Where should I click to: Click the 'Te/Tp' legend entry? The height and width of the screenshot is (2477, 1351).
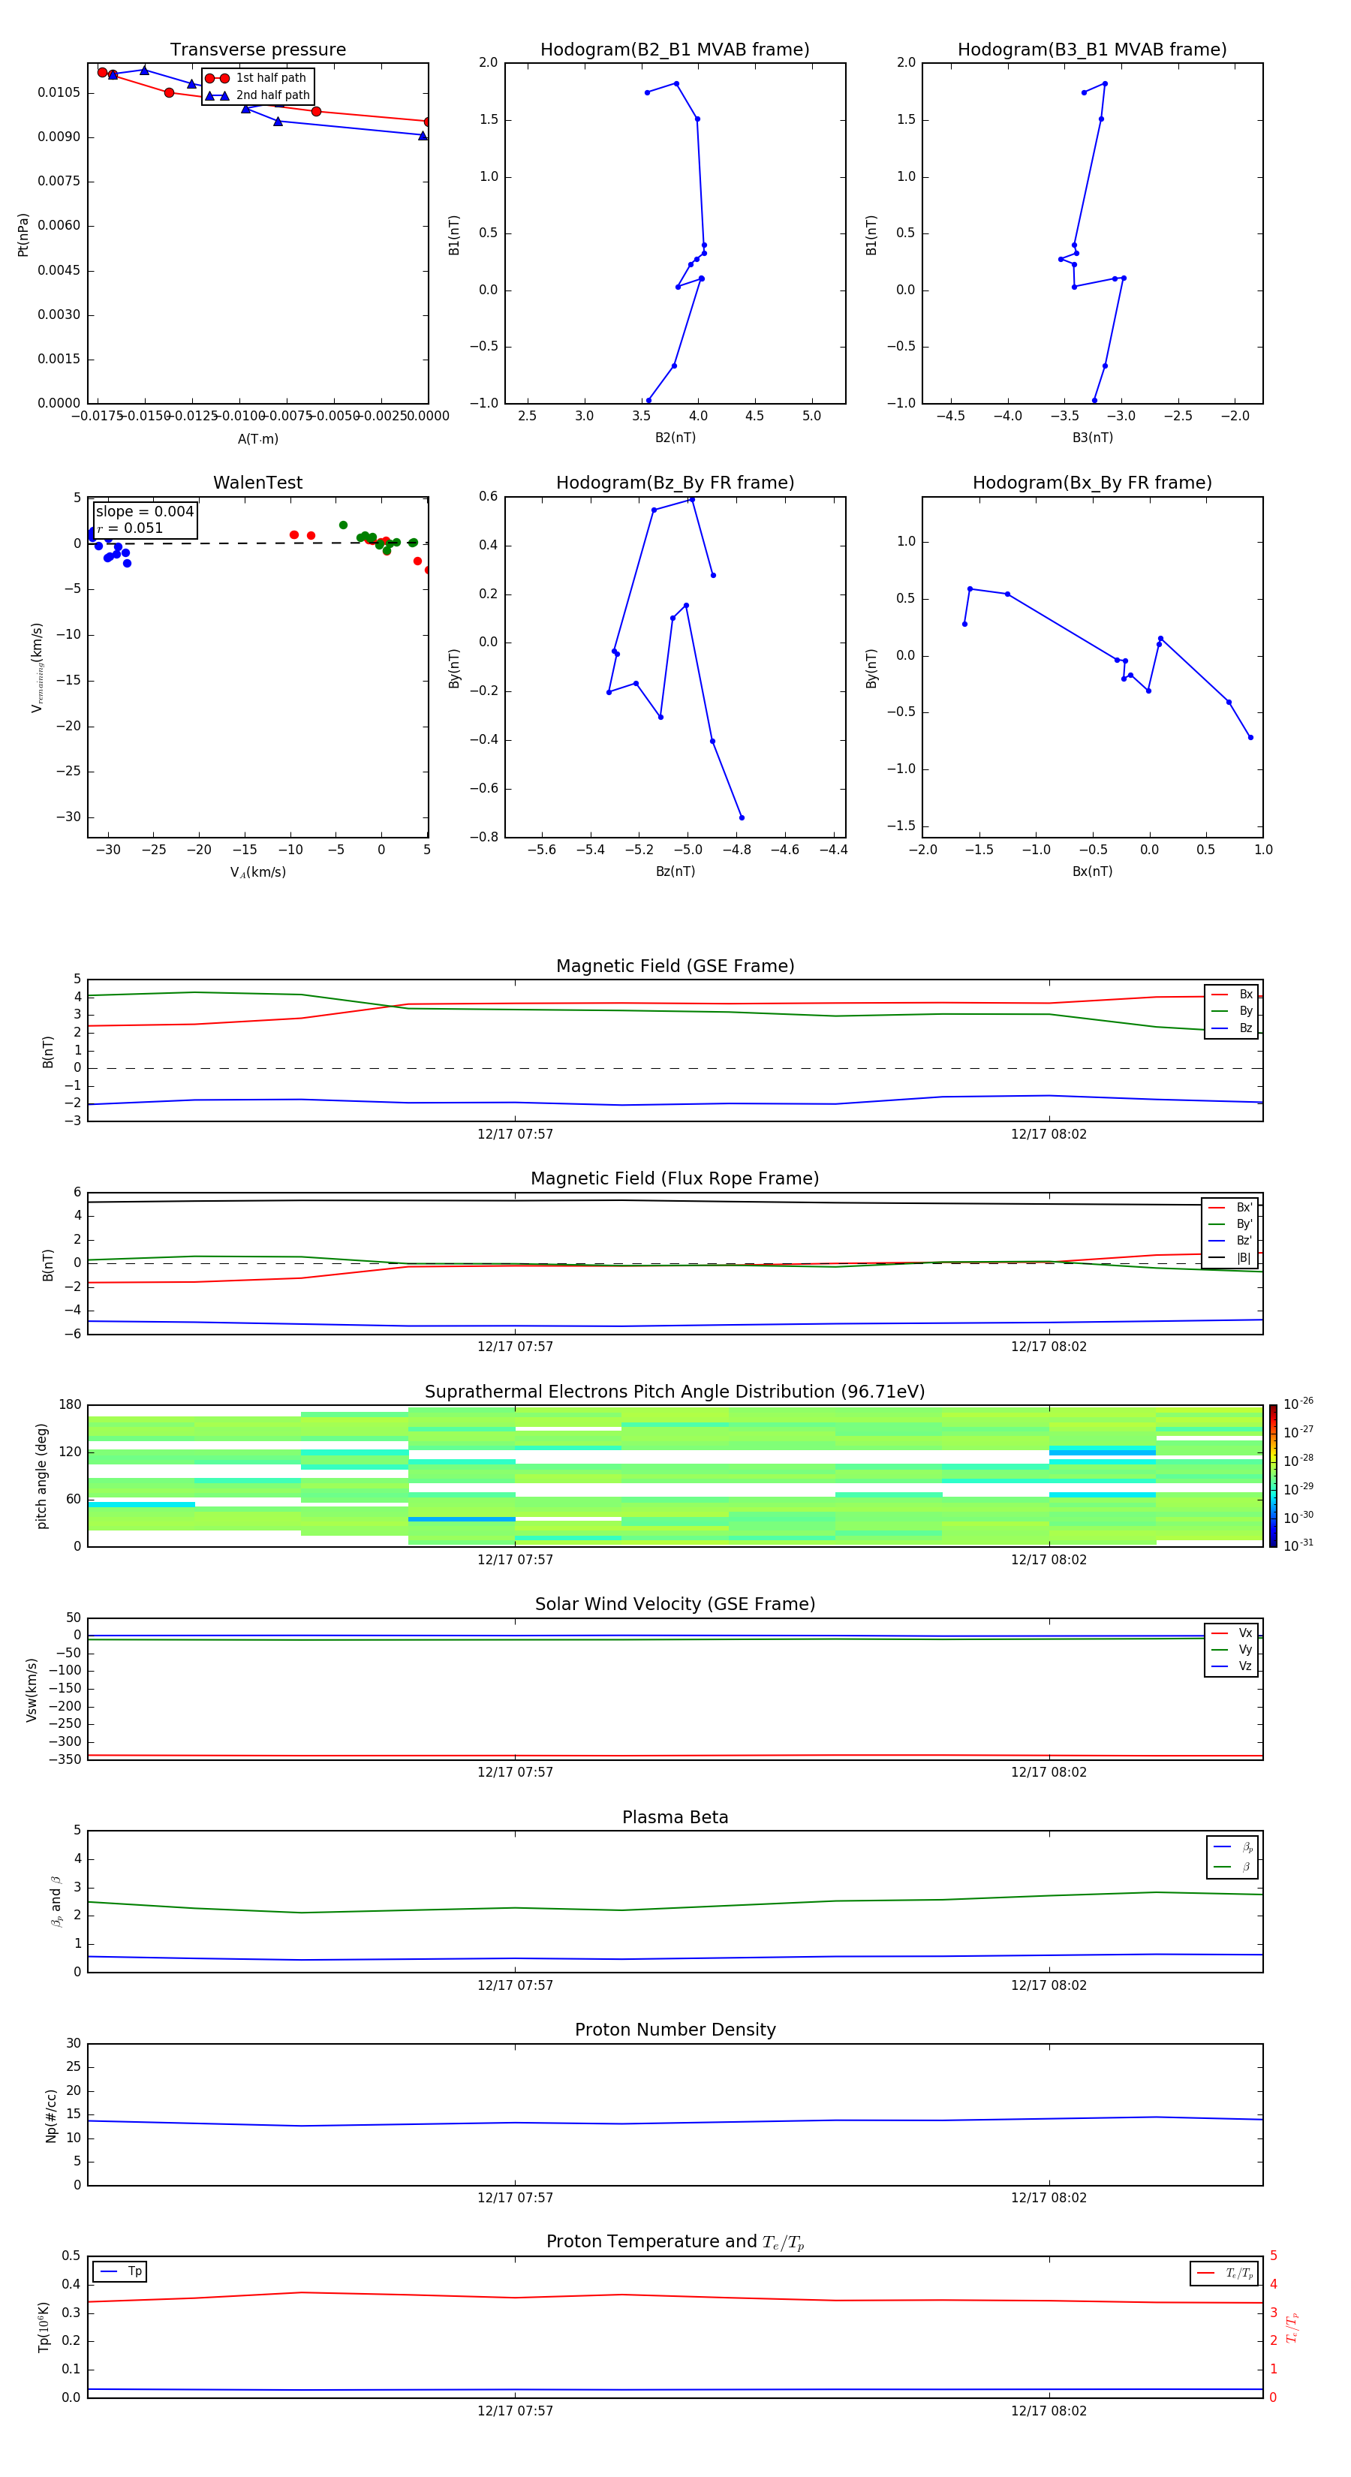(1224, 2273)
